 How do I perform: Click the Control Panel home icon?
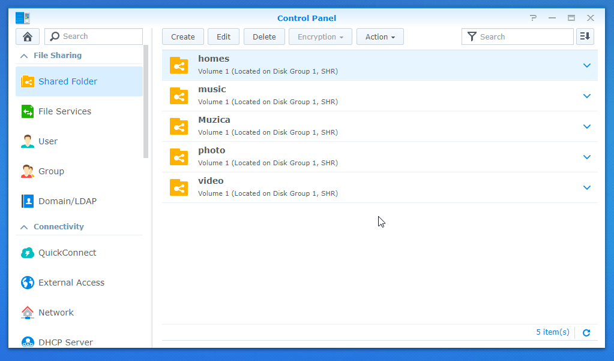tap(27, 37)
